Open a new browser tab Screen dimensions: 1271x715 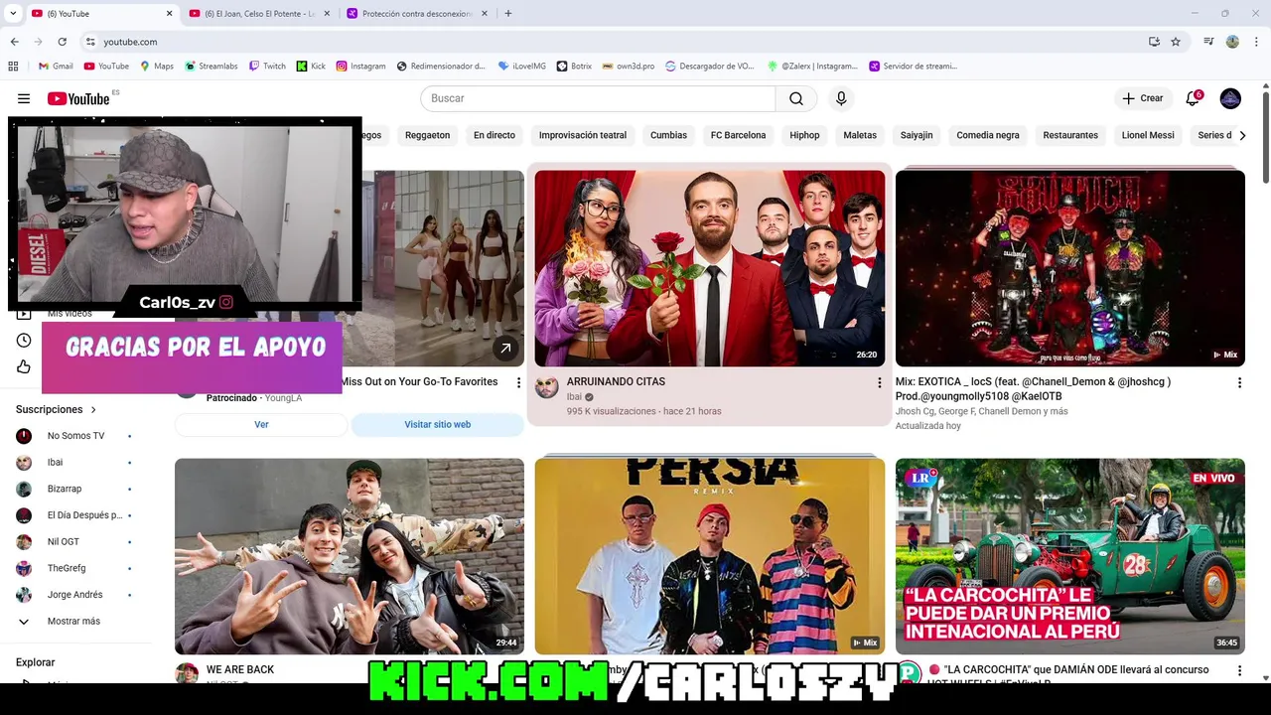tap(508, 13)
